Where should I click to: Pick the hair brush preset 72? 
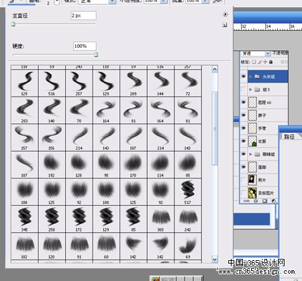[x=188, y=83]
